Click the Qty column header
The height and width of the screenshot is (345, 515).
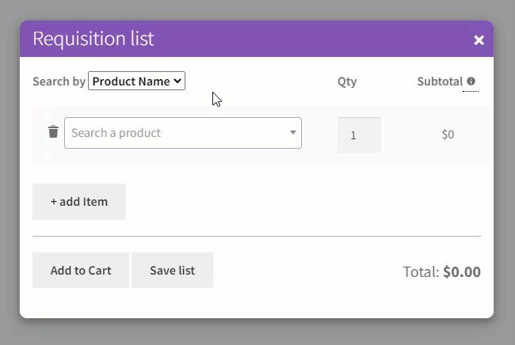coord(347,82)
